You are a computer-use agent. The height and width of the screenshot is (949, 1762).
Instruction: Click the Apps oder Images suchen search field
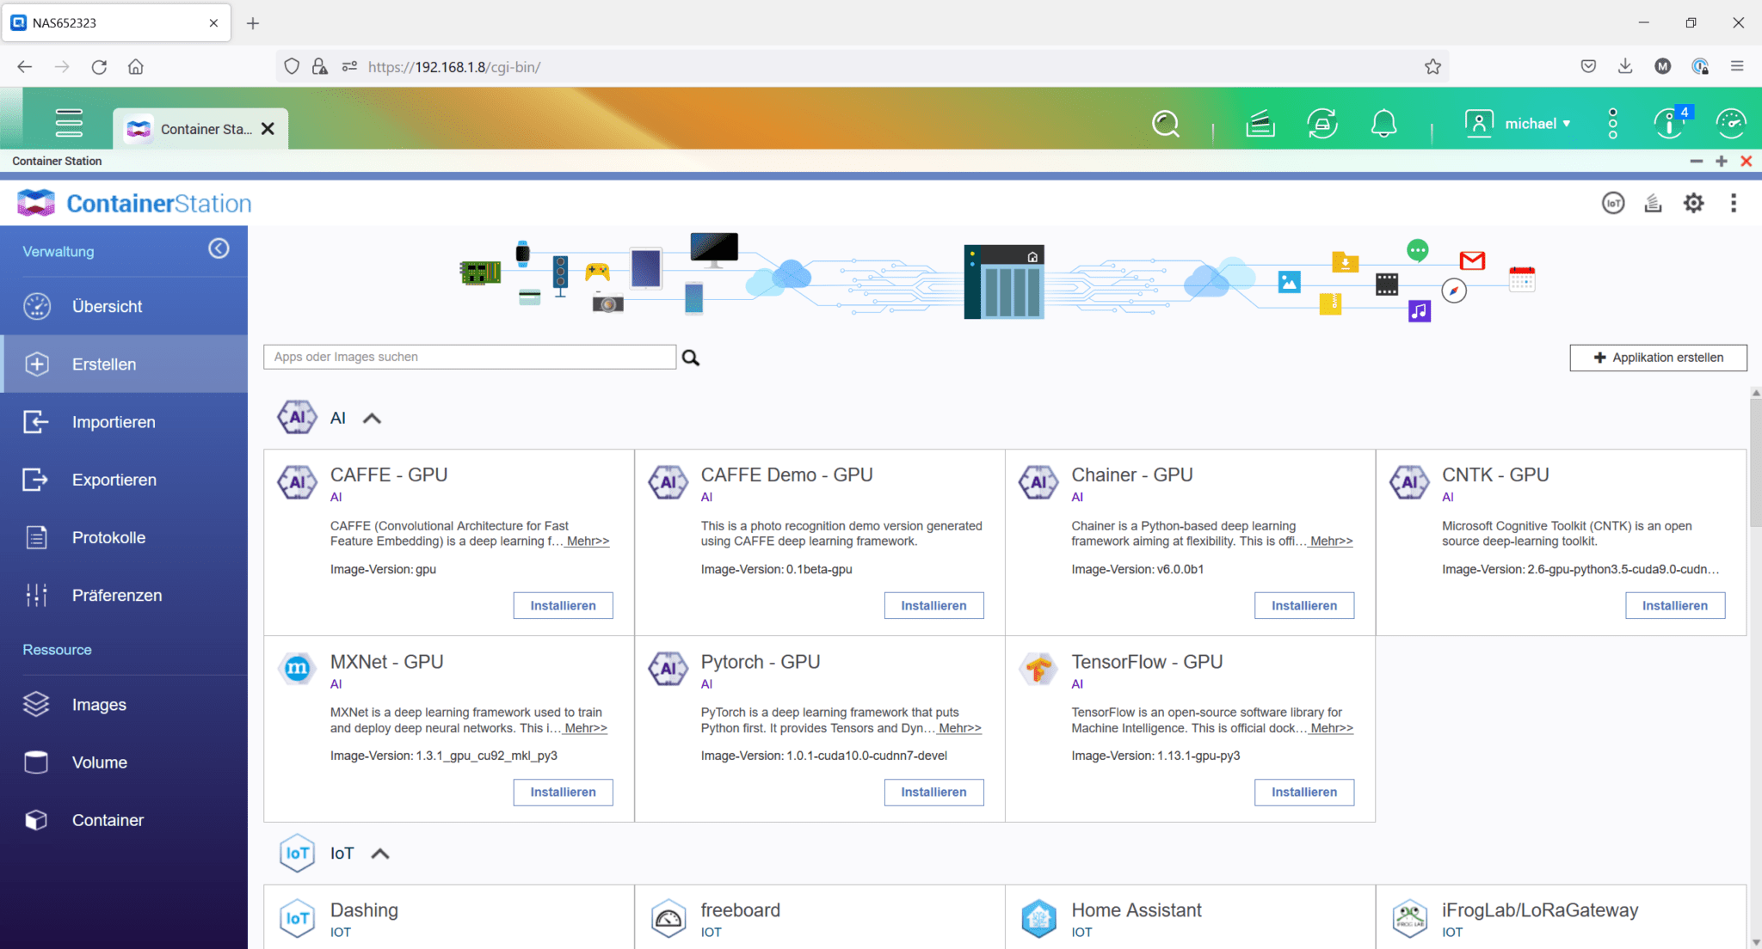(x=470, y=356)
